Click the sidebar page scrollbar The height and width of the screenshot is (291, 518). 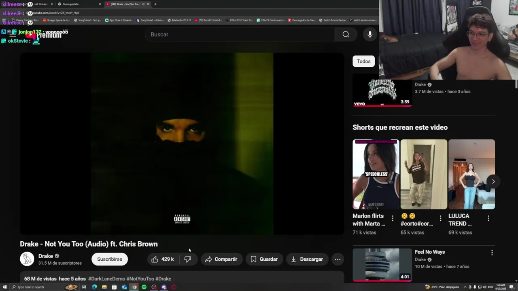pos(516,85)
